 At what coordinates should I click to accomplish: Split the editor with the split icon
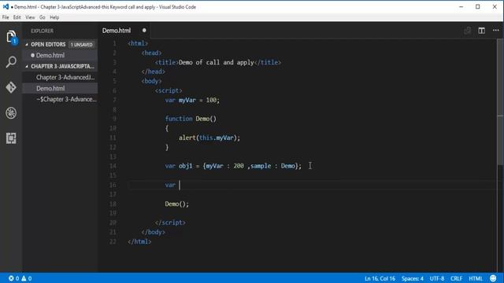coord(481,31)
